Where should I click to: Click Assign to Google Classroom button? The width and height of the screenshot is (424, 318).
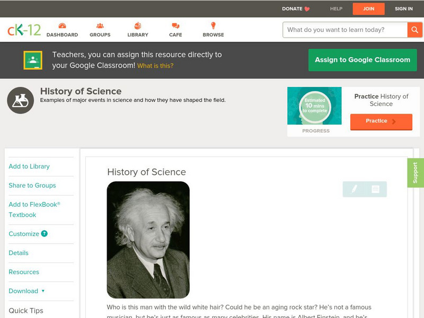tap(363, 60)
